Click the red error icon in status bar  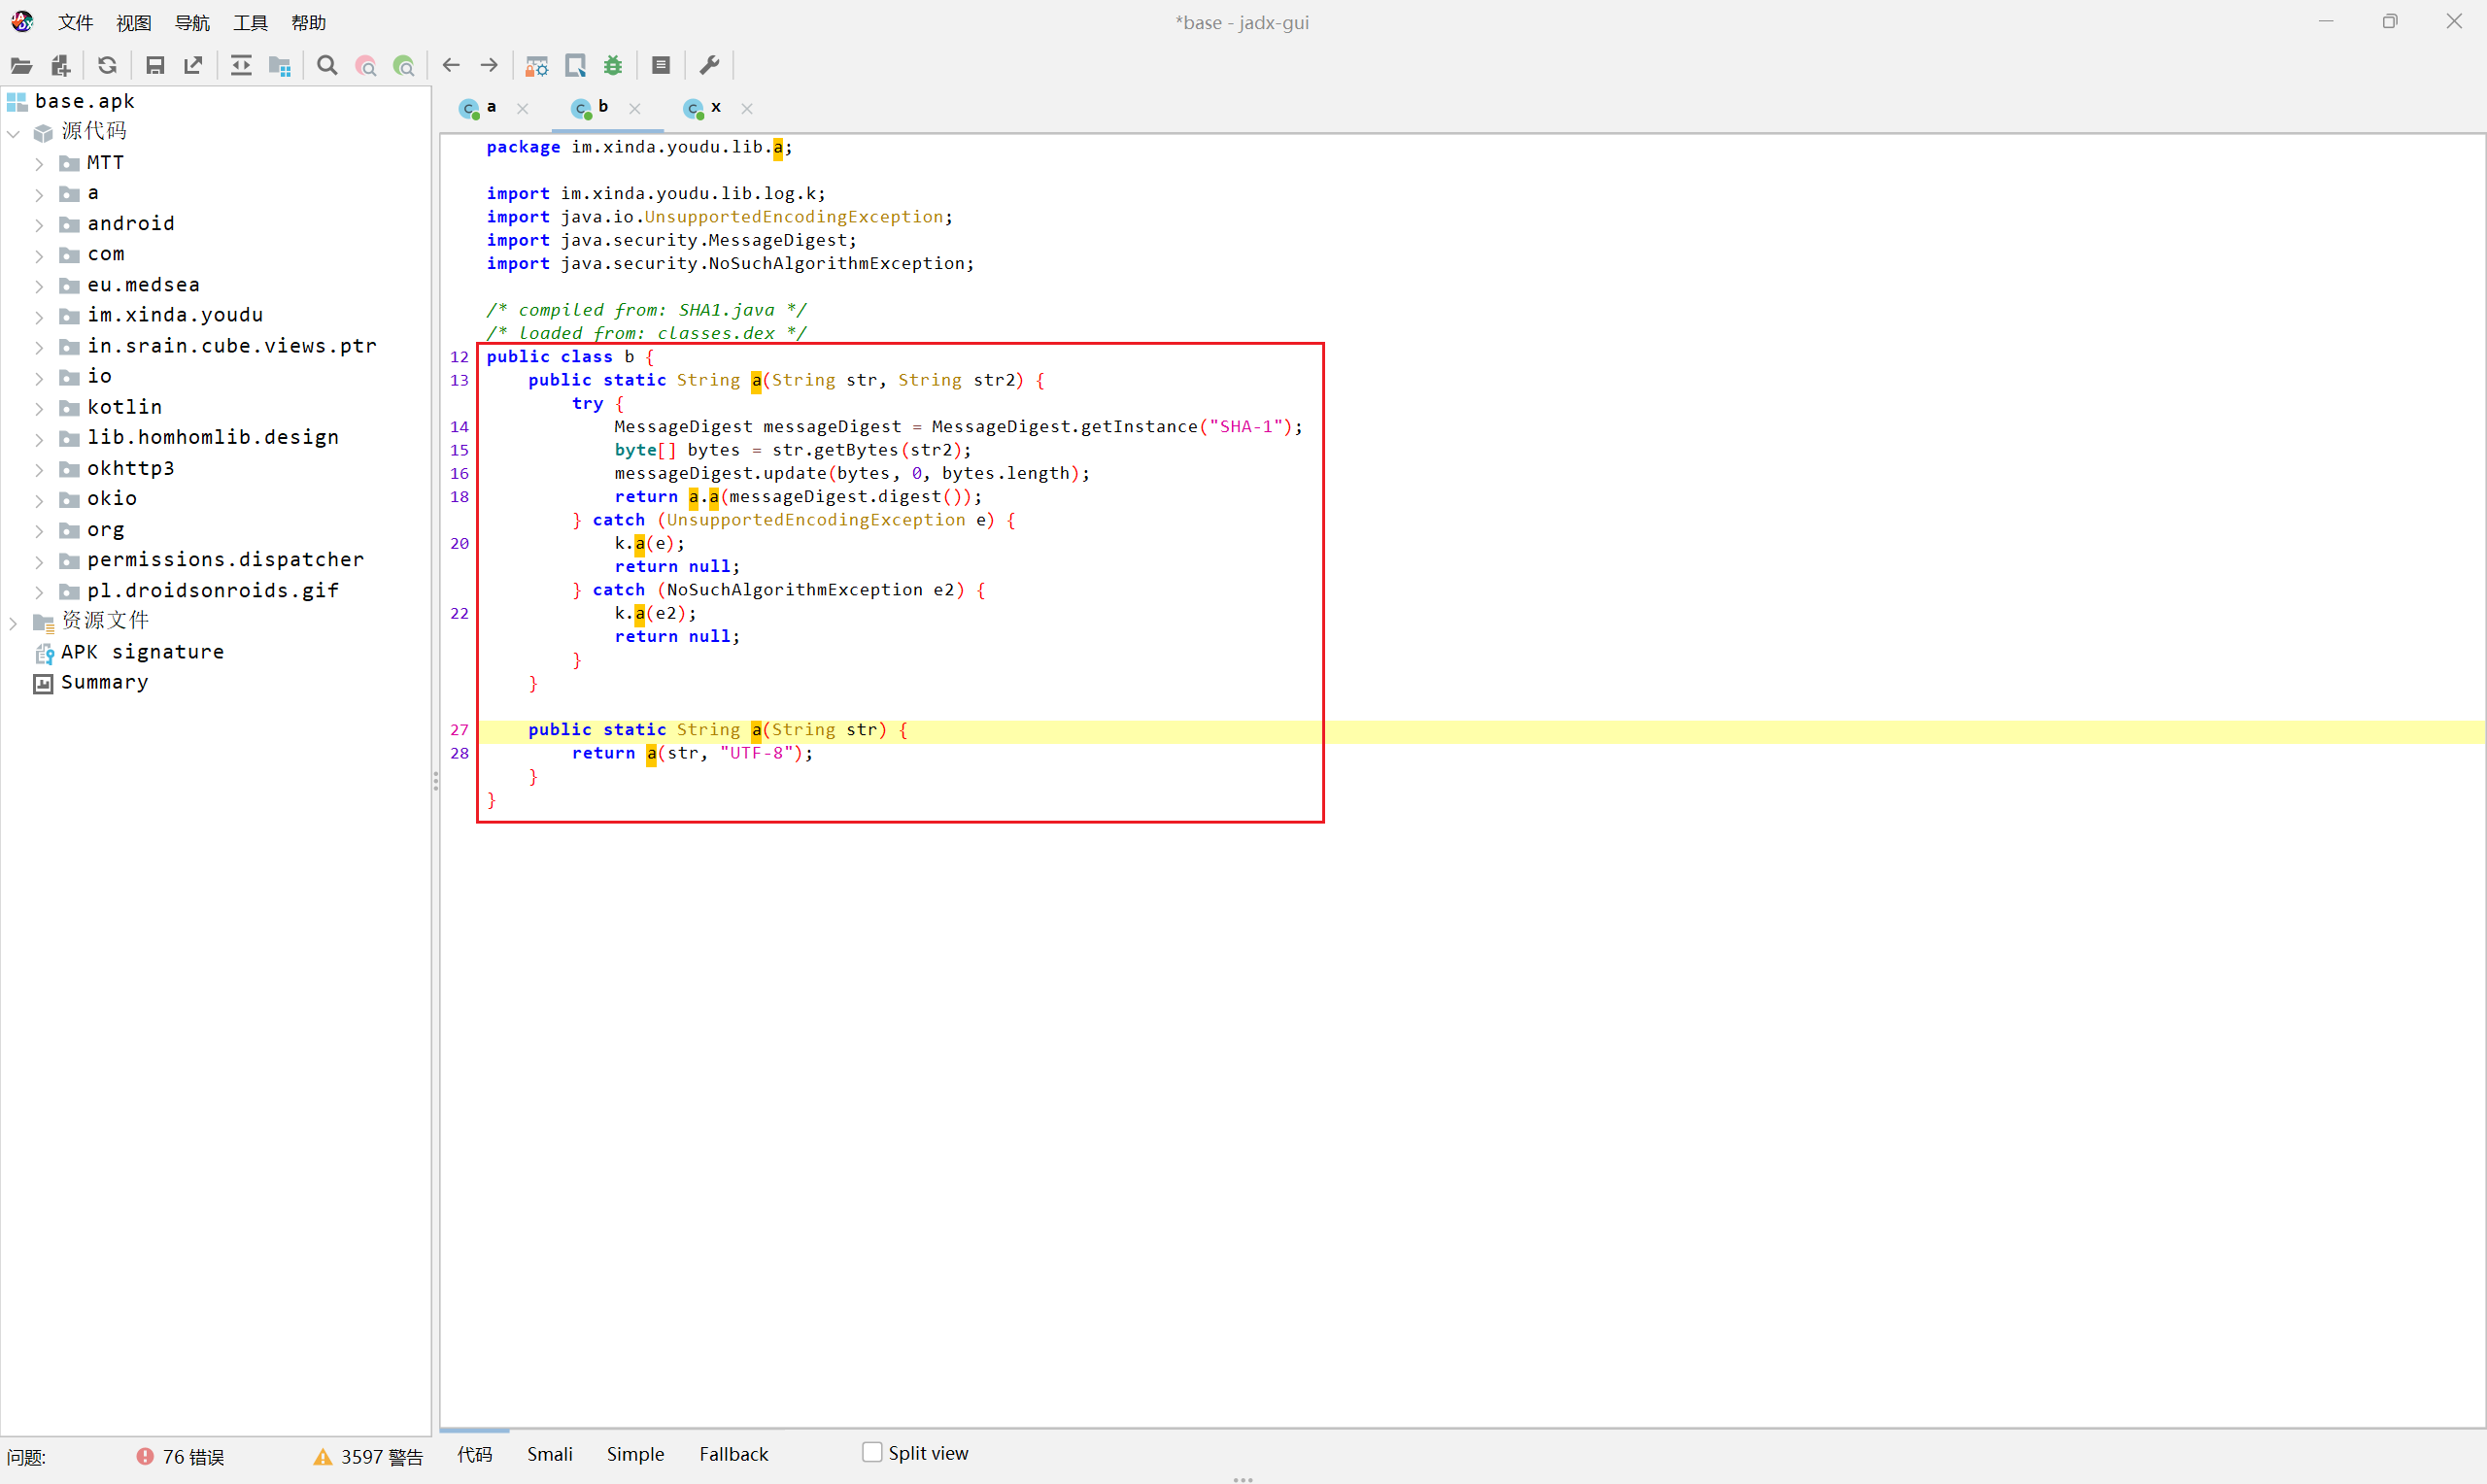coord(145,1456)
